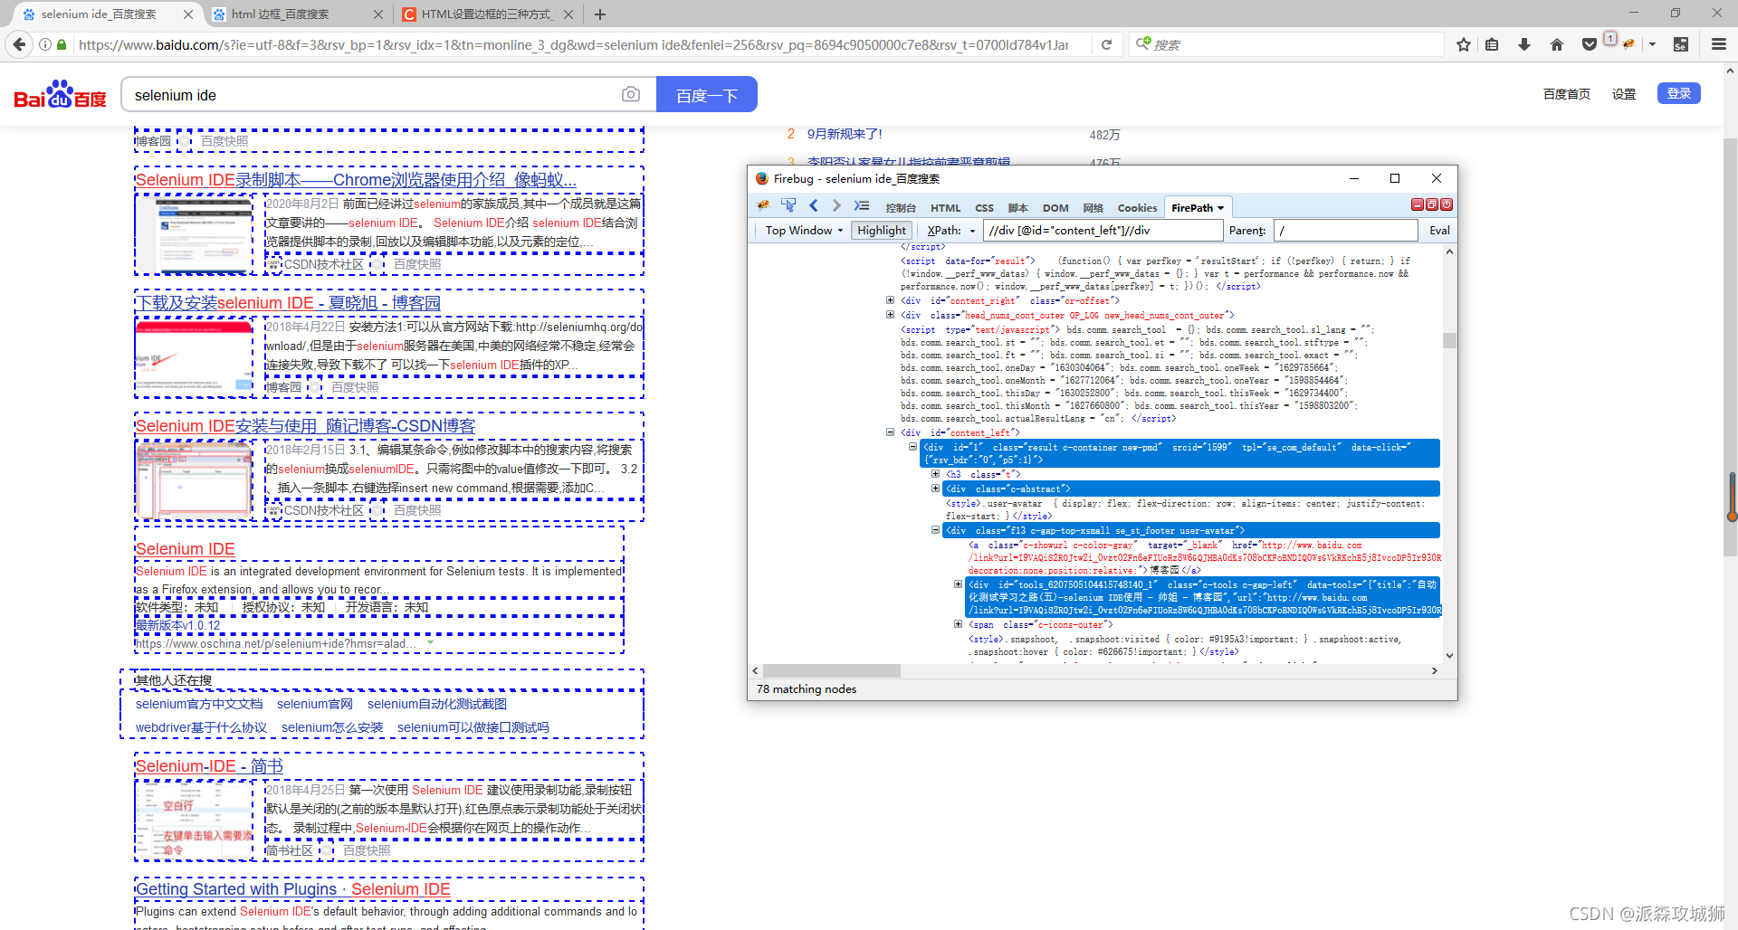Open the Top Window dropdown
Screen dimensions: 1738x930
803,231
